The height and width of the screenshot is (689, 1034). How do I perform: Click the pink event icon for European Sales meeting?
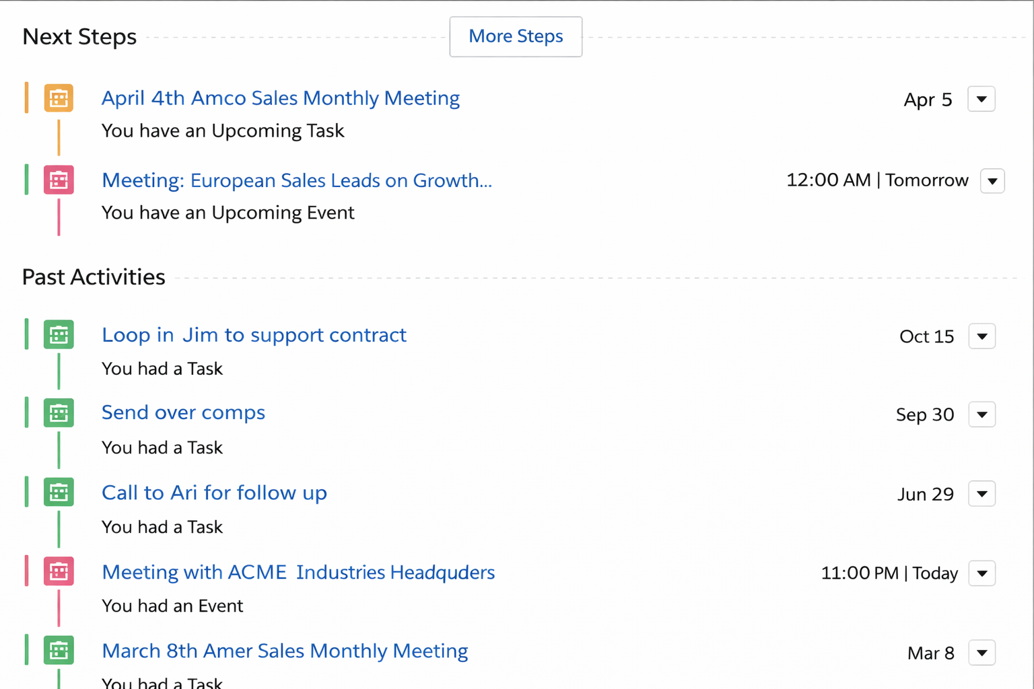59,180
